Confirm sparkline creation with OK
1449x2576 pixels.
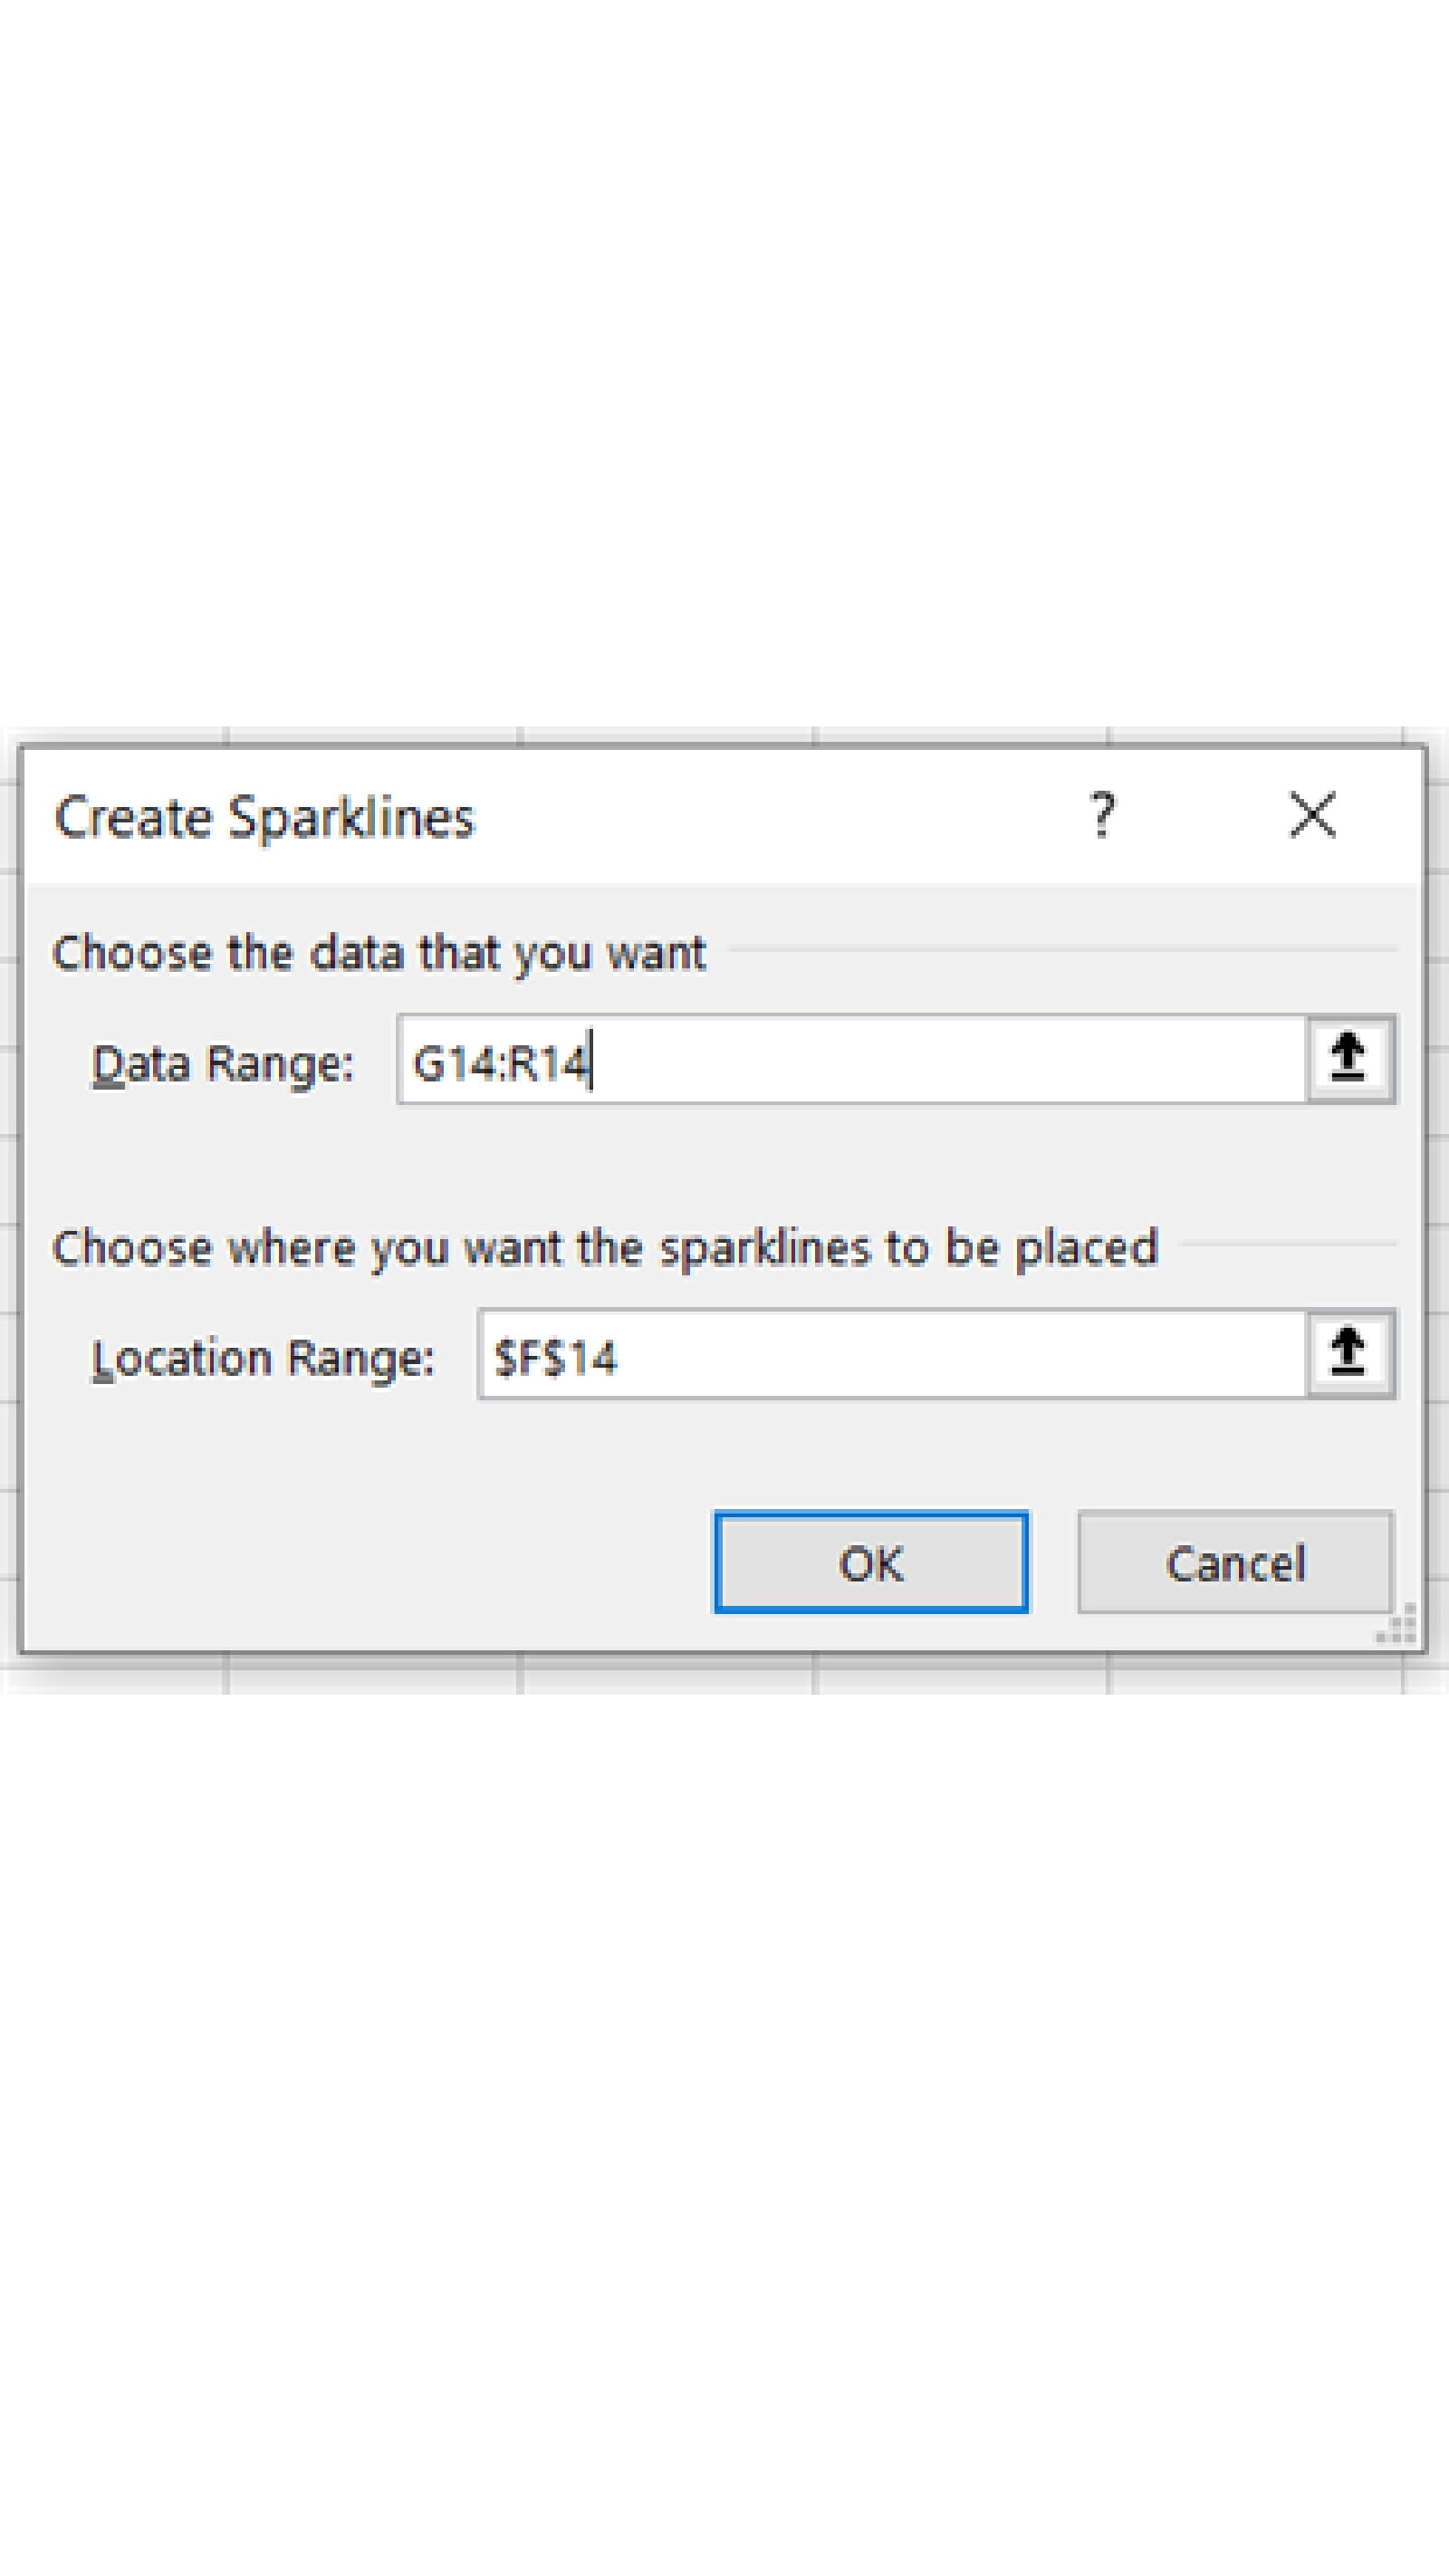click(870, 1563)
